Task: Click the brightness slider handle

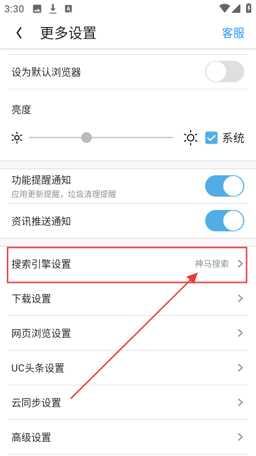Action: tap(86, 138)
